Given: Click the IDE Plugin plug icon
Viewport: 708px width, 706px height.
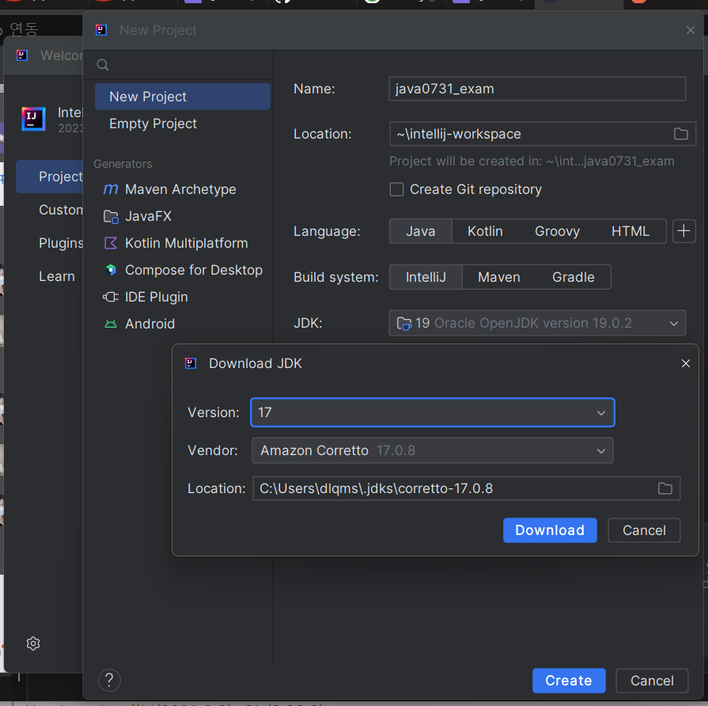Looking at the screenshot, I should tap(111, 298).
